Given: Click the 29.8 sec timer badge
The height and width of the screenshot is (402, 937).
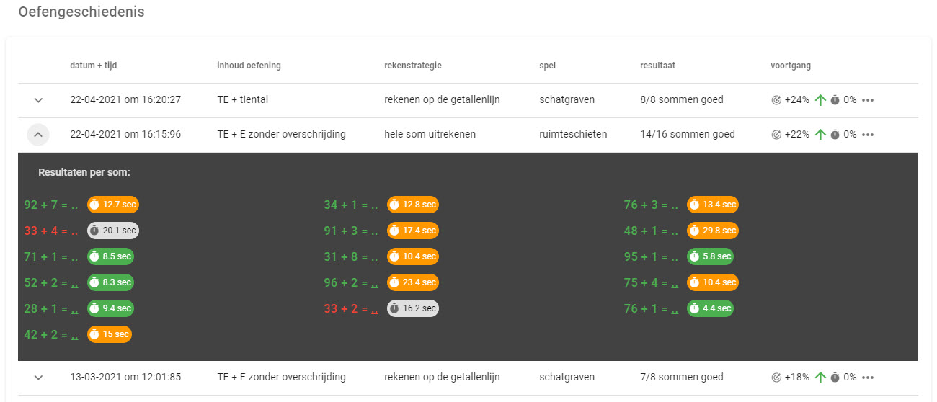Looking at the screenshot, I should (x=712, y=231).
